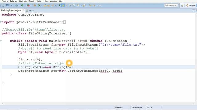The width and height of the screenshot is (197, 110).
Task: Toggle Block Selection mode button
Action: tap(70, 5)
